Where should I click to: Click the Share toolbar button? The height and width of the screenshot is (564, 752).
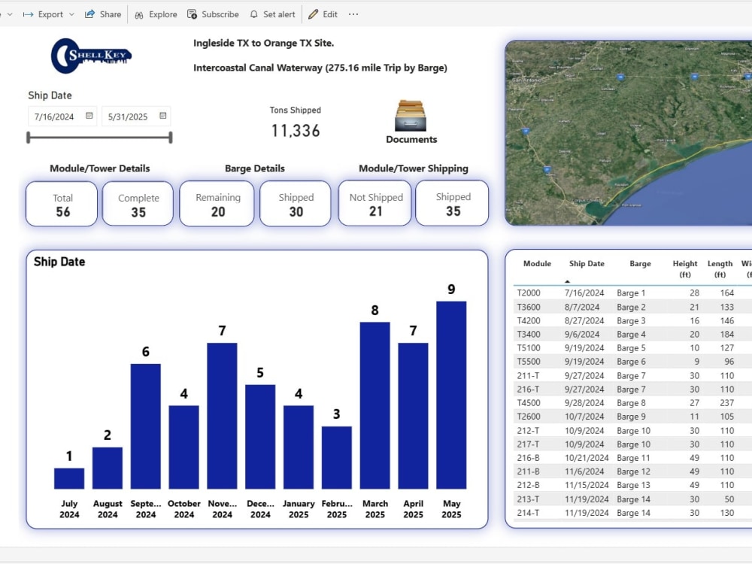(103, 14)
